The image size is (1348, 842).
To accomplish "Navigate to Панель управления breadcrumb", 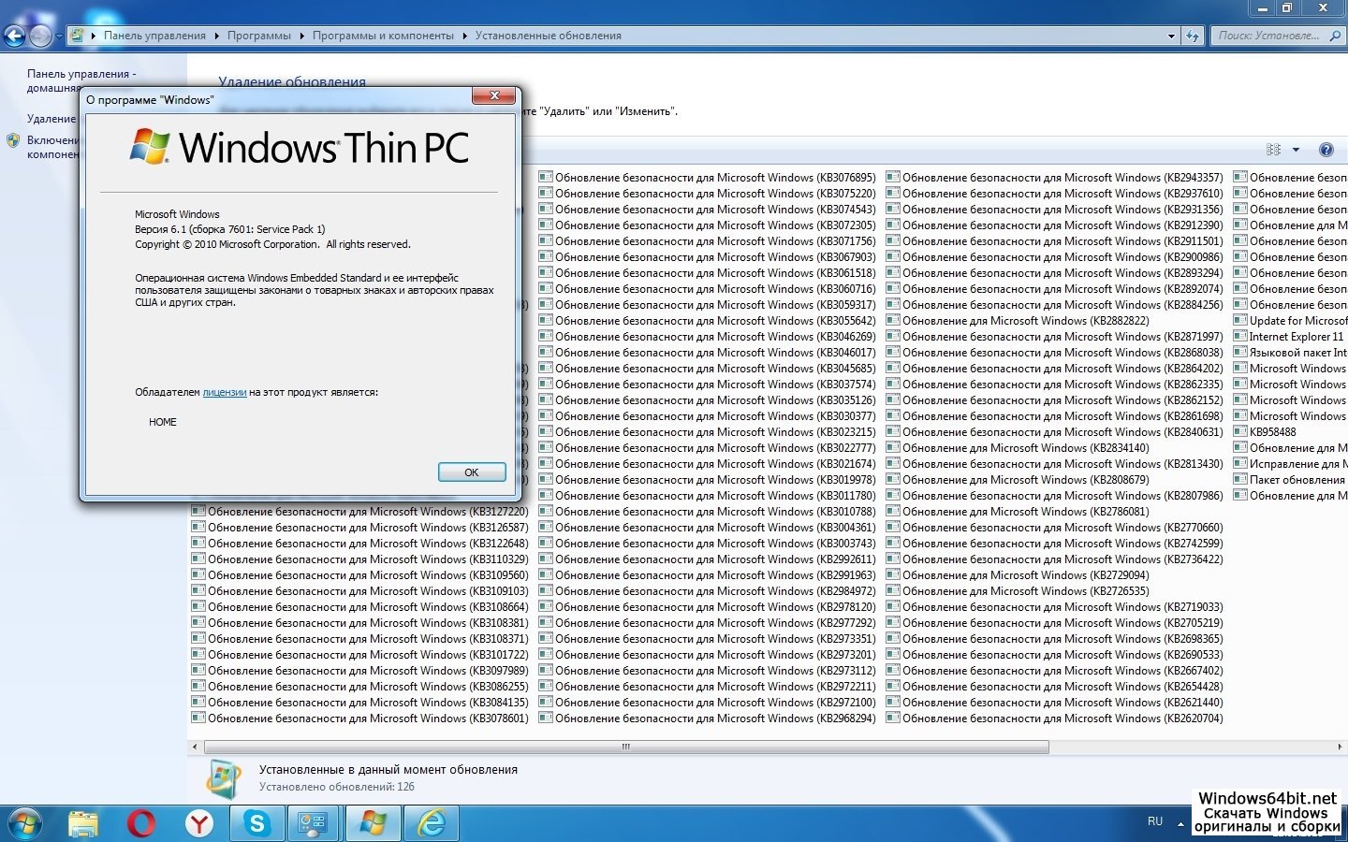I will (x=154, y=36).
